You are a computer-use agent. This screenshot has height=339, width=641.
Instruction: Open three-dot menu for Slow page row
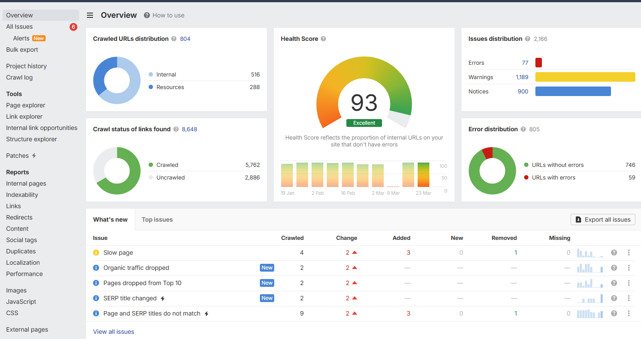coord(629,253)
